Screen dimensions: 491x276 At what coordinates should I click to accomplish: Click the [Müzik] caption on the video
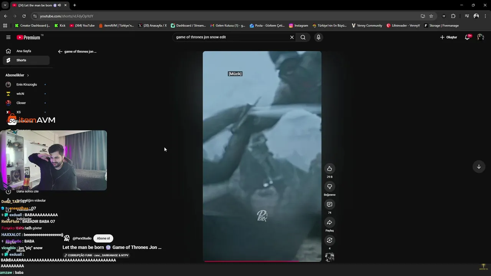[235, 74]
